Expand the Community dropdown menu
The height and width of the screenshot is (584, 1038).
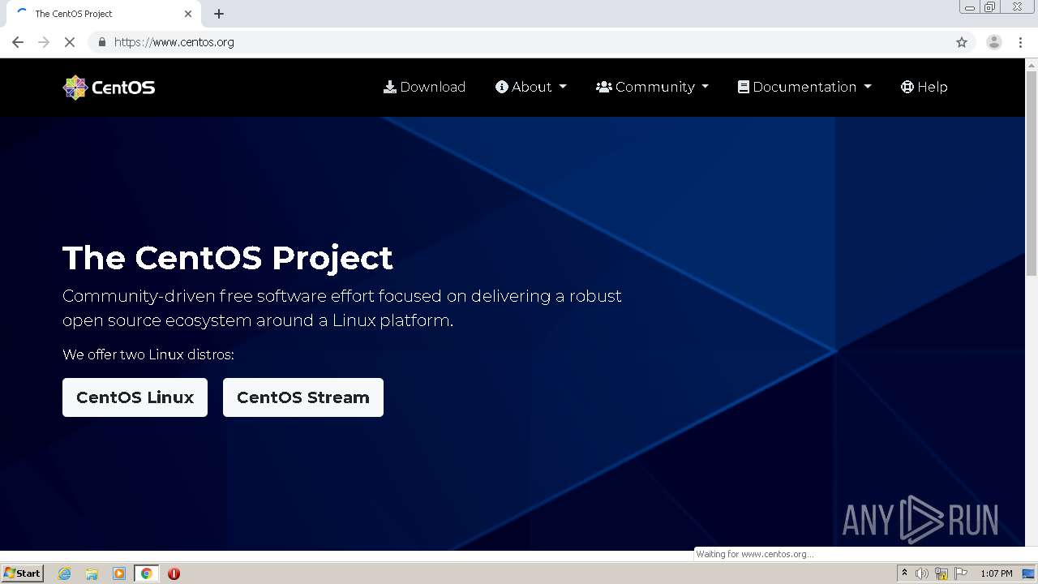[653, 87]
